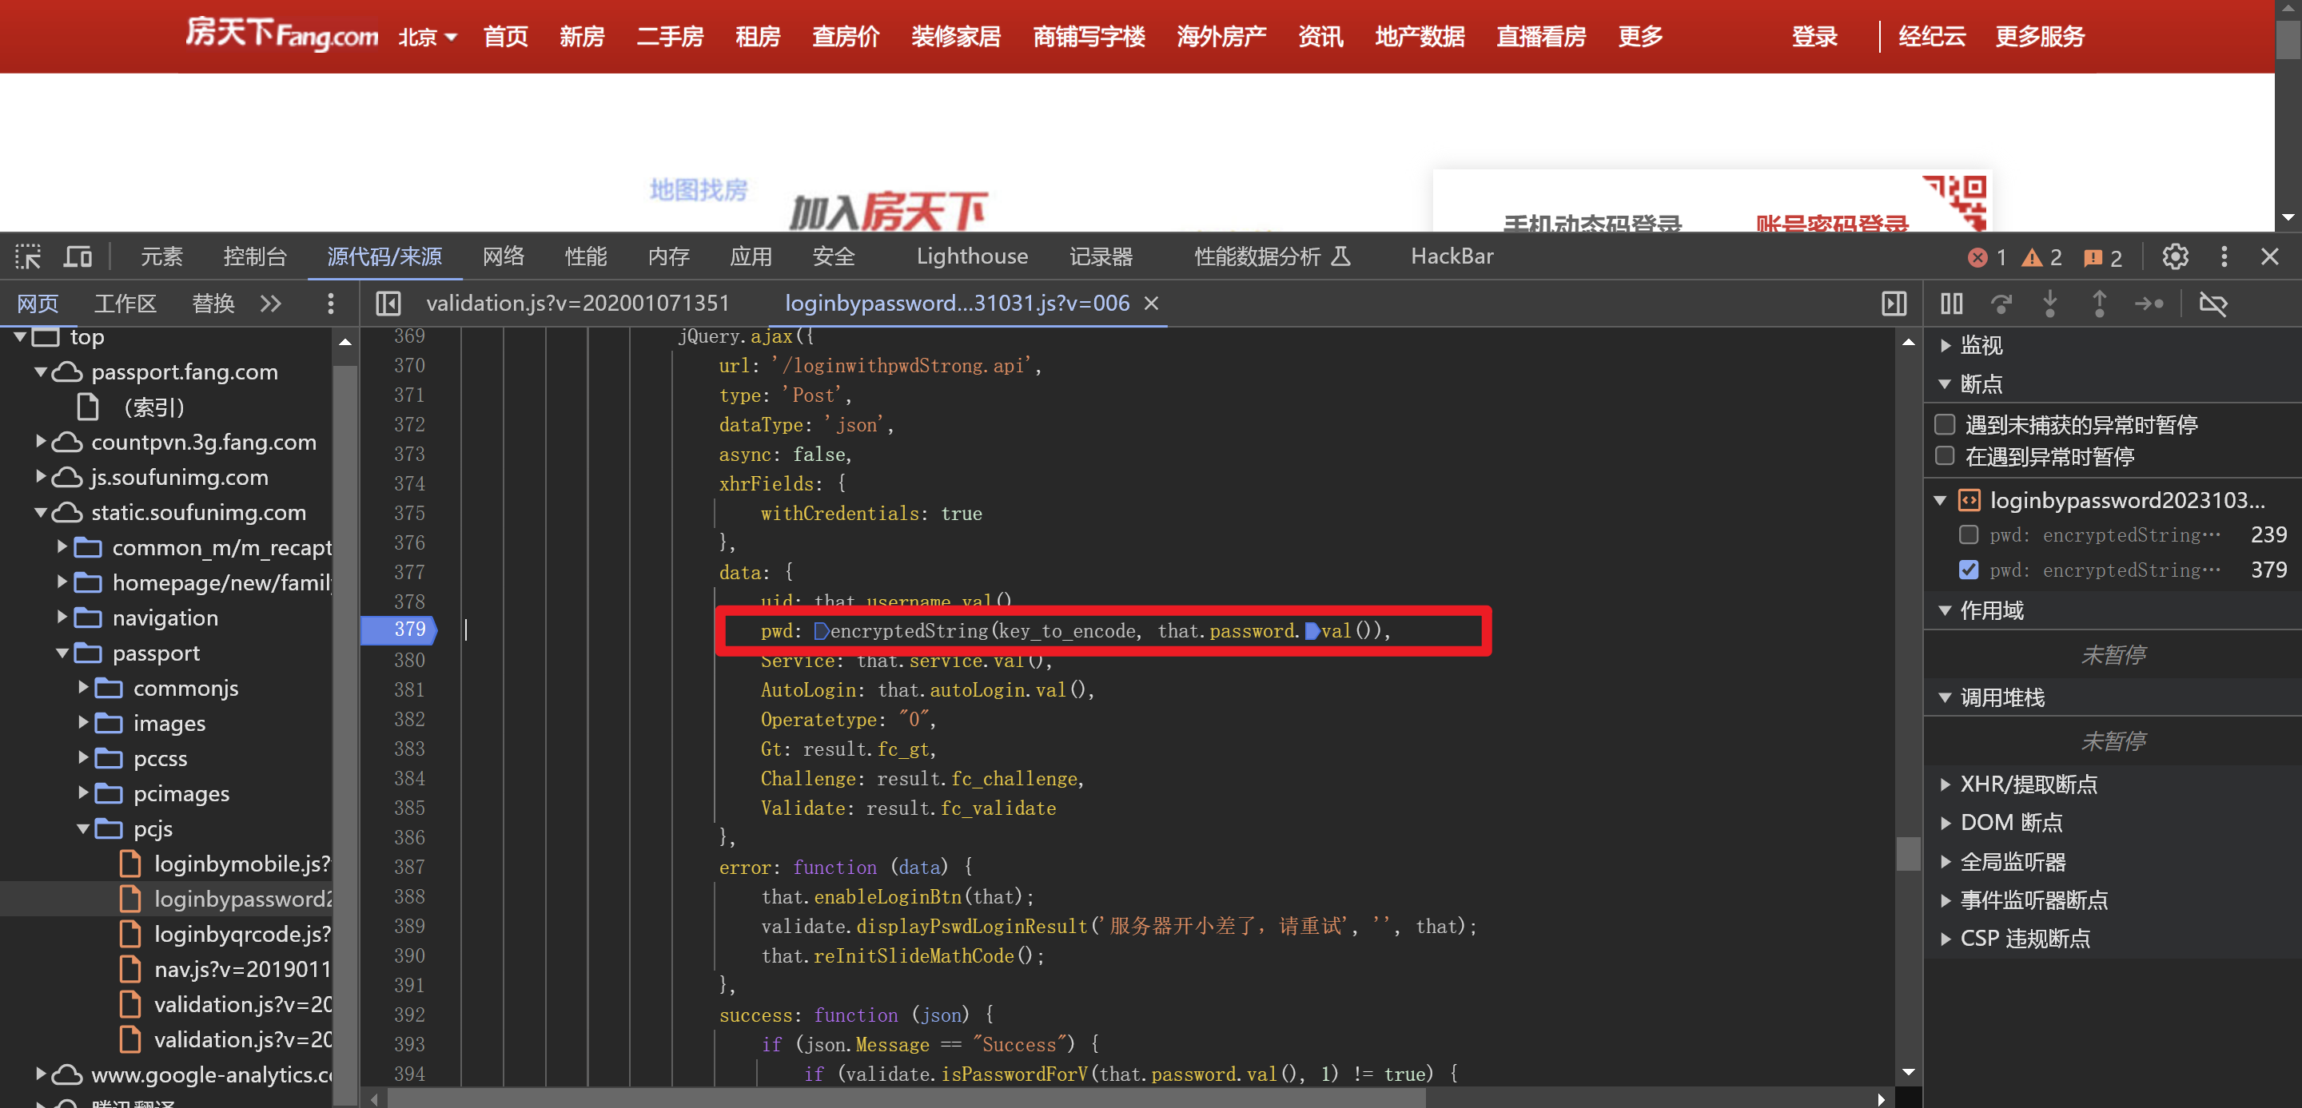Activate the inspect element picker icon
The width and height of the screenshot is (2302, 1108).
point(28,256)
